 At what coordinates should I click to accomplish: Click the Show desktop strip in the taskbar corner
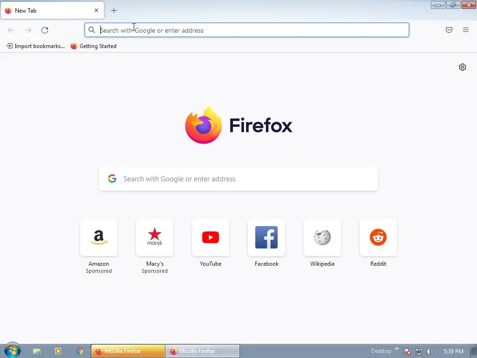pos(474,351)
